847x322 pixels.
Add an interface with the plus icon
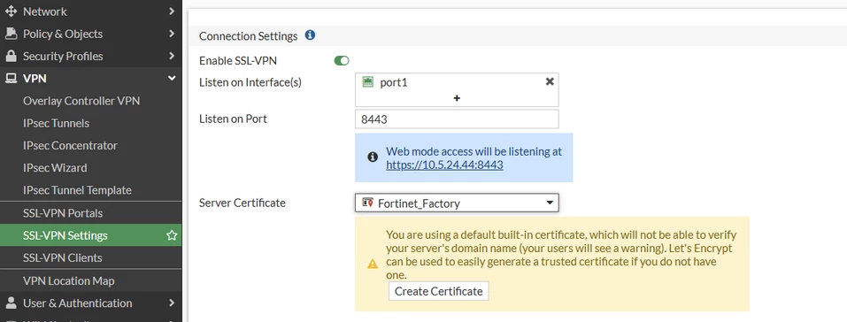tap(457, 98)
